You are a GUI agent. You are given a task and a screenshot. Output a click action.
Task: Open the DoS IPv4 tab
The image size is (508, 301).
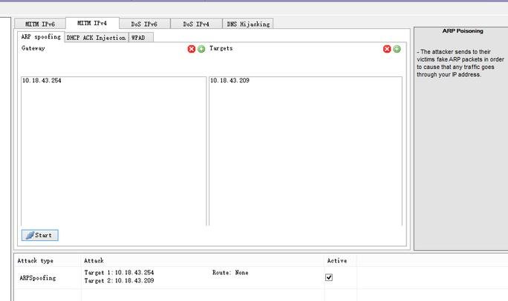(196, 24)
